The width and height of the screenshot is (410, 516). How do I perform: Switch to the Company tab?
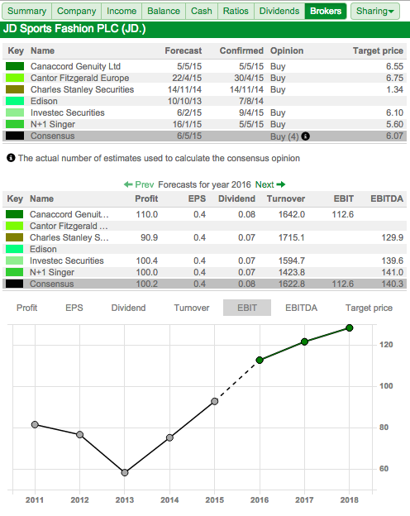click(x=76, y=11)
